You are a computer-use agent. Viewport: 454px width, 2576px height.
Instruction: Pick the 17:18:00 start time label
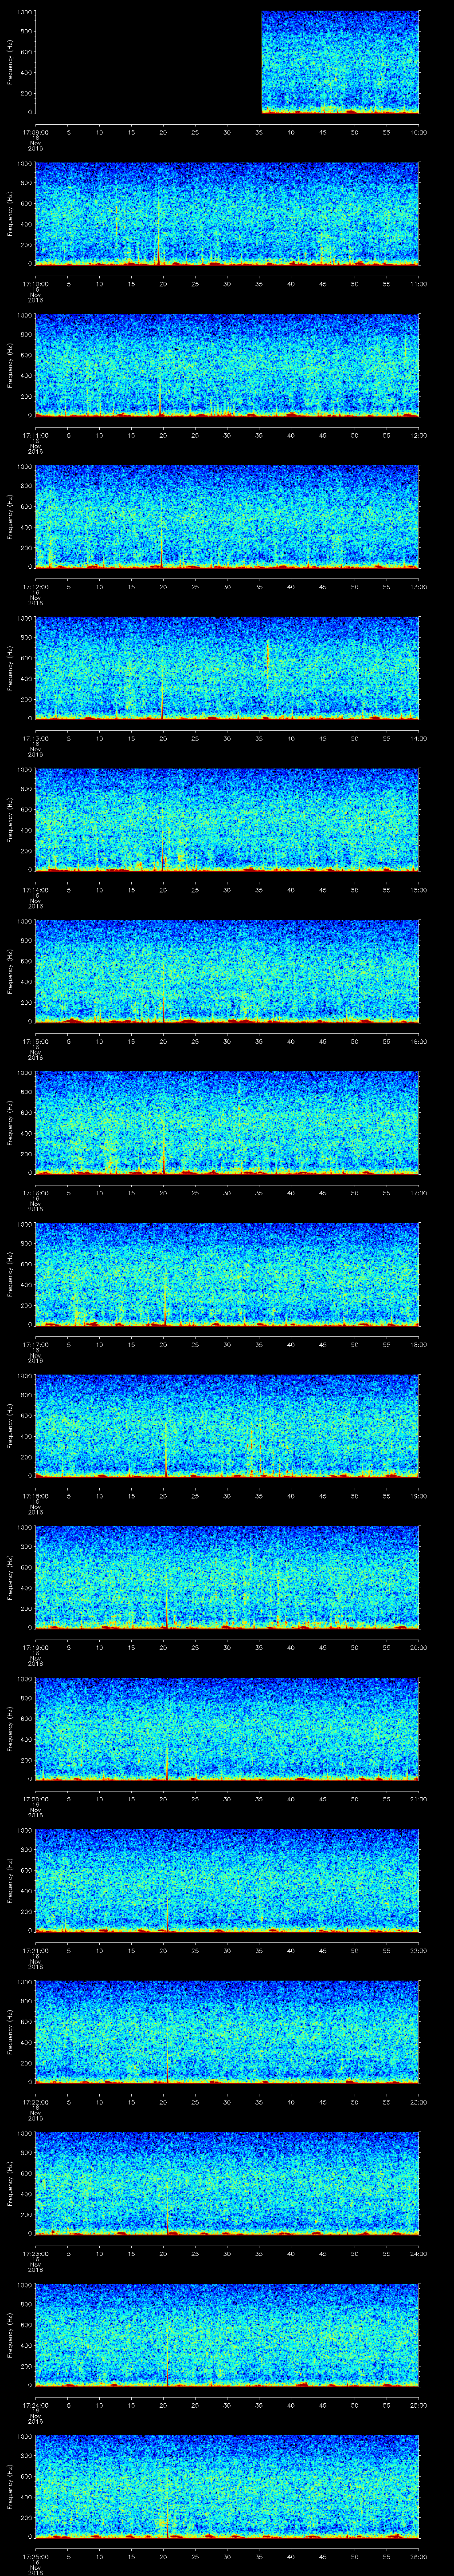[x=35, y=1496]
